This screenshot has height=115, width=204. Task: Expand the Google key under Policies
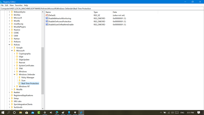(x=12, y=48)
